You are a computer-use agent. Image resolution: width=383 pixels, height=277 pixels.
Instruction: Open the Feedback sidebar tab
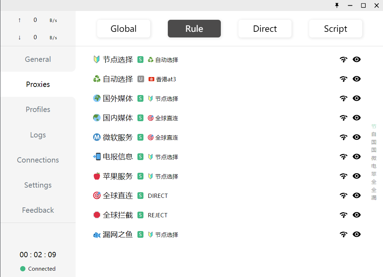(38, 210)
